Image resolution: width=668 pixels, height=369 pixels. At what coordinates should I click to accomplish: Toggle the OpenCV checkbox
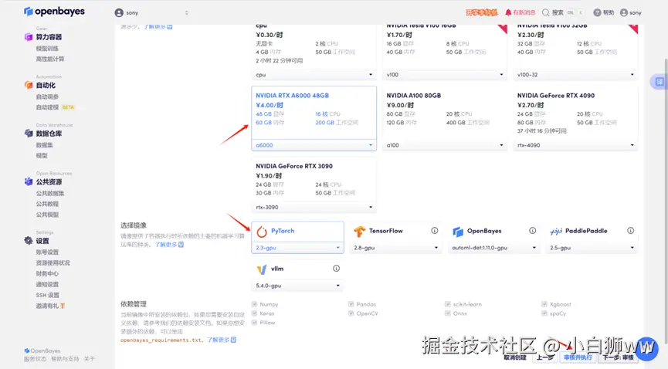pyautogui.click(x=351, y=313)
